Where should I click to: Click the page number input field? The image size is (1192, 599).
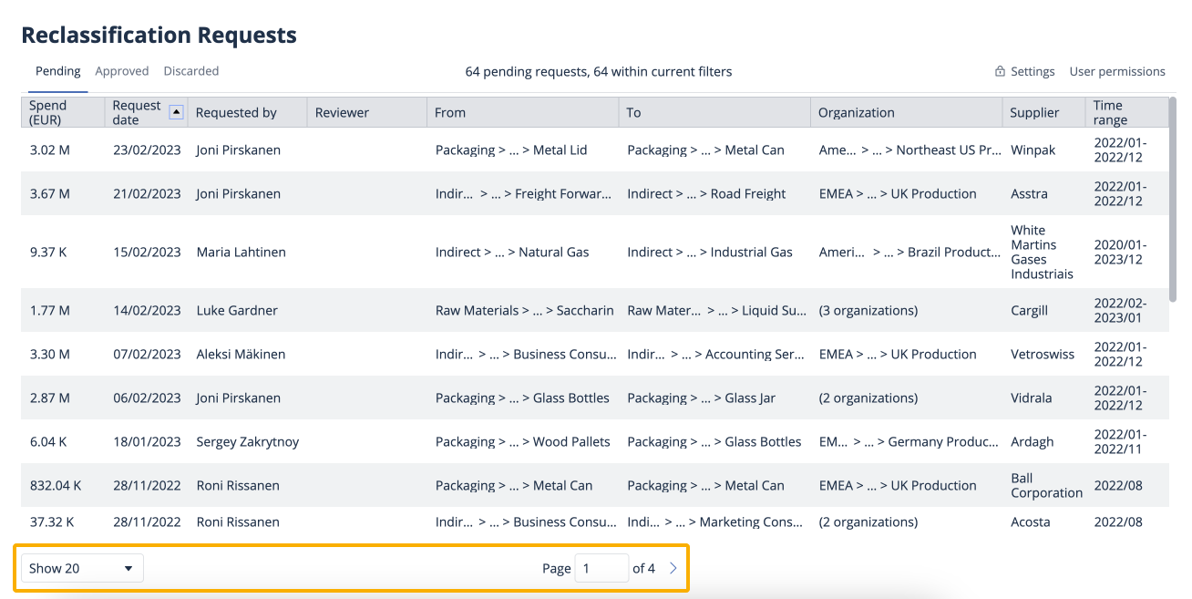[601, 568]
